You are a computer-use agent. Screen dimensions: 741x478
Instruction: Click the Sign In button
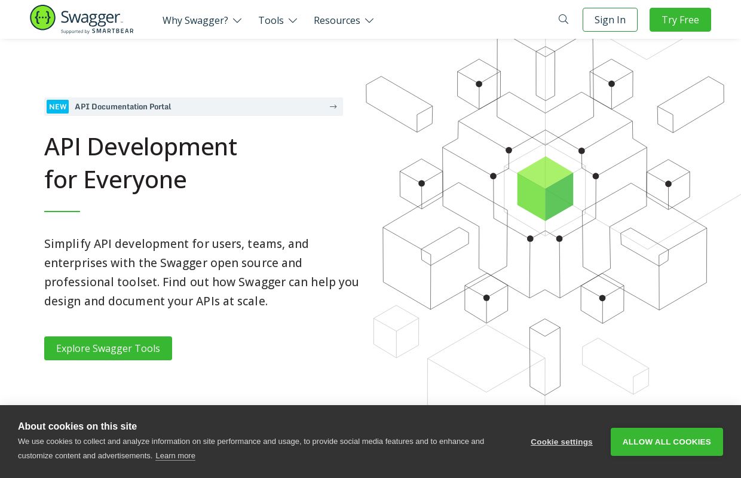click(610, 20)
